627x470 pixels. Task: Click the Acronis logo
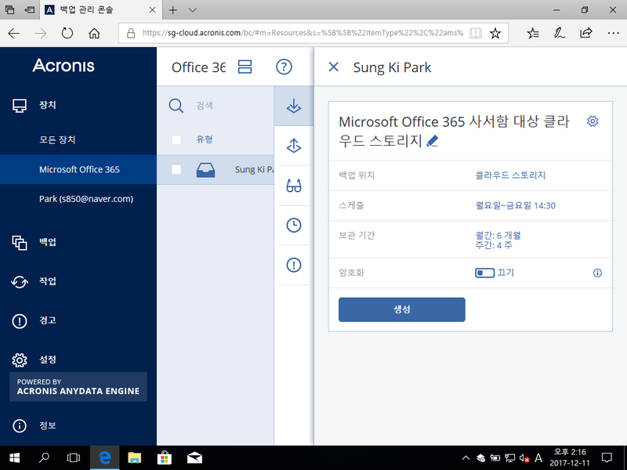click(x=63, y=66)
